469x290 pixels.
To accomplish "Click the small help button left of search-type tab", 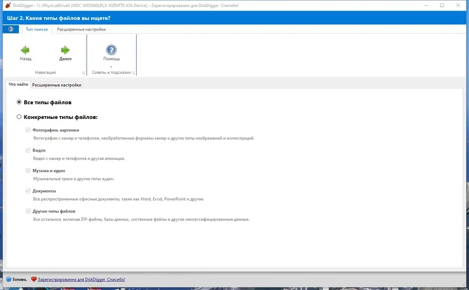I will (x=11, y=29).
